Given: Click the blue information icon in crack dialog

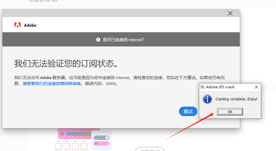Looking at the screenshot, I should click(x=207, y=99).
